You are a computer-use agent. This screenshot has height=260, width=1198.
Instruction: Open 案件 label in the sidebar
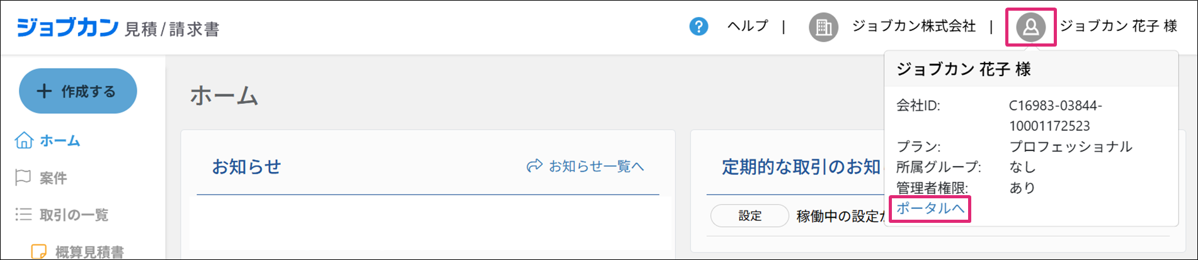54,179
